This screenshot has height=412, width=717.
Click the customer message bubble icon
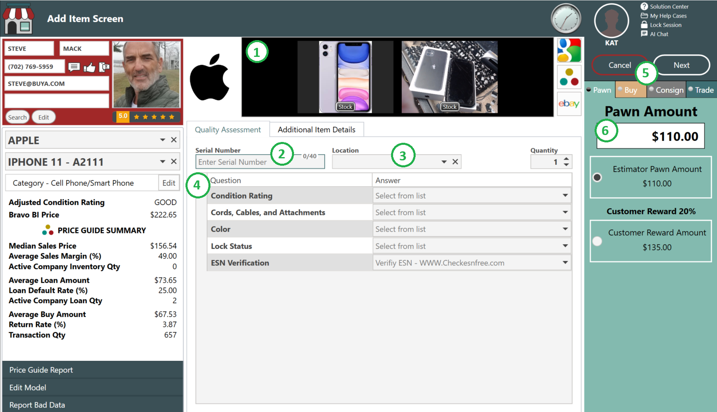click(x=74, y=67)
